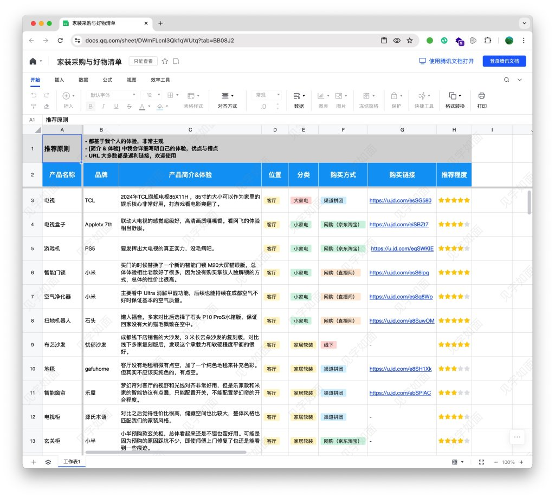The width and height of the screenshot is (555, 498).
Task: Toggle underline formatting
Action: pos(116,106)
